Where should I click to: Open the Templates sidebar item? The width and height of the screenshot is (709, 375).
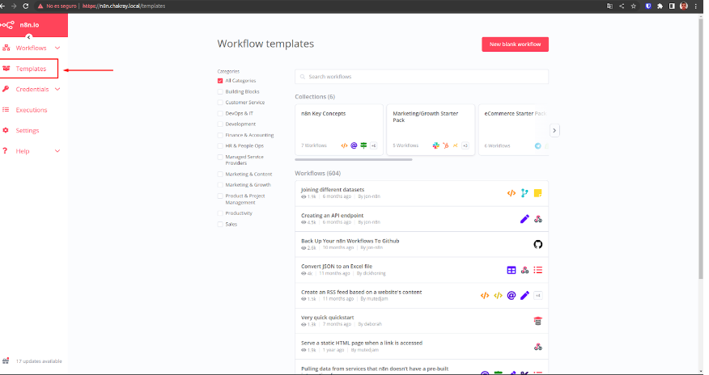point(31,69)
